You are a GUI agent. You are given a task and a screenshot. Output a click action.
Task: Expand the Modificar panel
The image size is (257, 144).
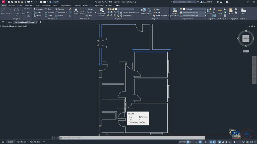[52, 19]
